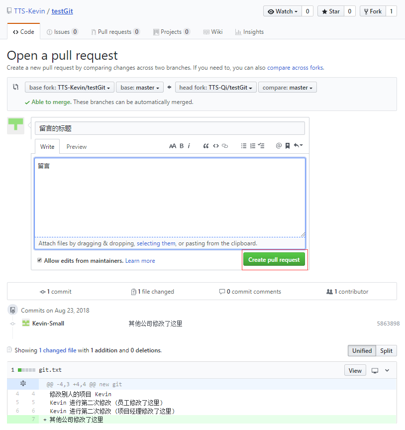Click the text size (AA) formatting icon
Viewport: 405px width, 430px height.
[173, 146]
